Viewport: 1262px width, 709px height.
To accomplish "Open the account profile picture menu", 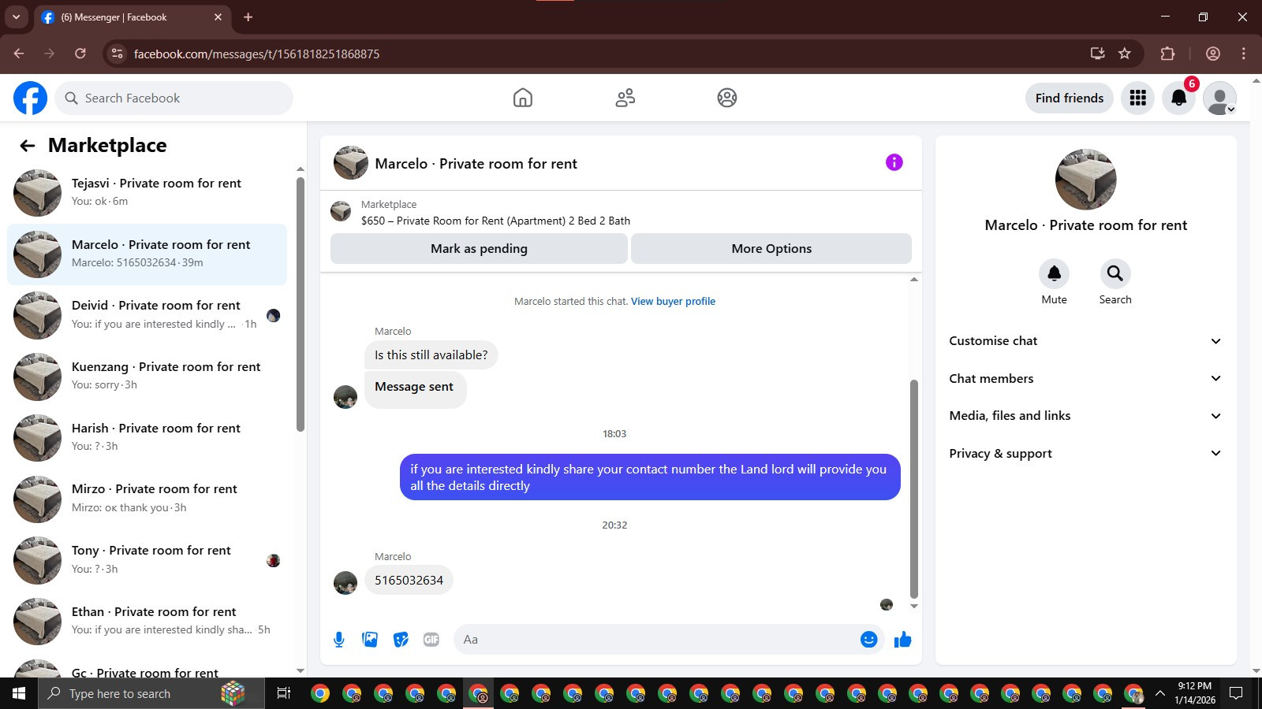I will [x=1219, y=98].
